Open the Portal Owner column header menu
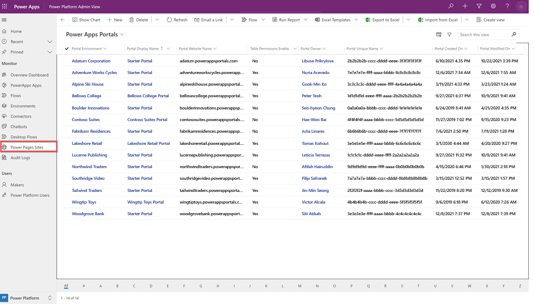The width and height of the screenshot is (534, 304). tap(313, 49)
